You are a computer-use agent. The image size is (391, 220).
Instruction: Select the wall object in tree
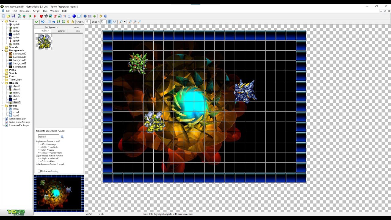tap(15, 99)
